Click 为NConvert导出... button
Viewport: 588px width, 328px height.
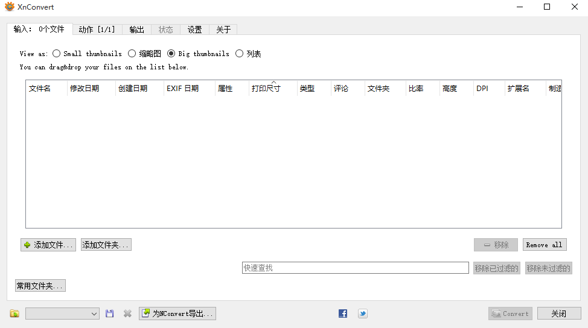click(177, 314)
